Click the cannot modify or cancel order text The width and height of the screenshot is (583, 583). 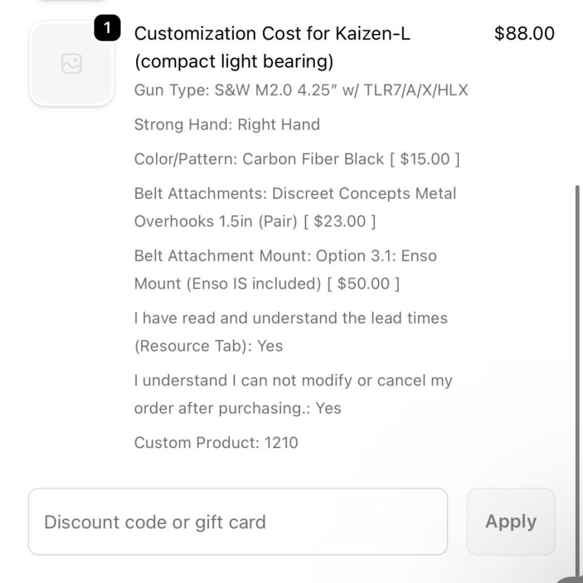293,381
